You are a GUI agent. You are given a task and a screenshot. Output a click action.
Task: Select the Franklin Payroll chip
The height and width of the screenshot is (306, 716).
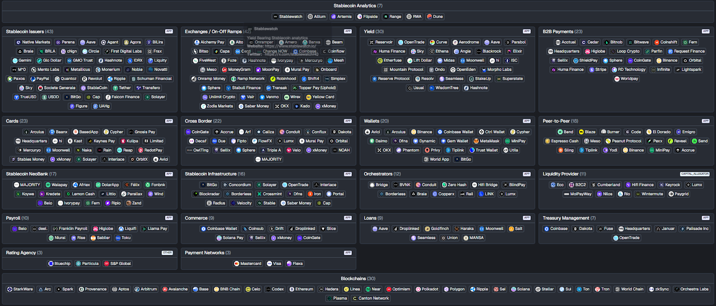70,229
